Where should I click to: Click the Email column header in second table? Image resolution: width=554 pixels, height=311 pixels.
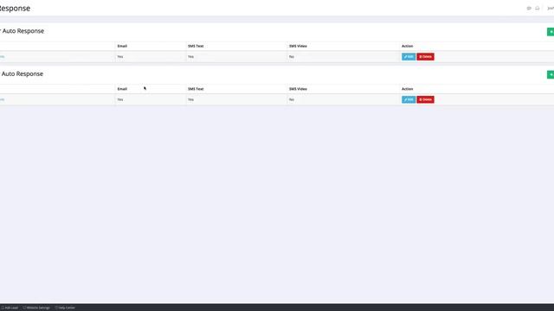point(122,89)
